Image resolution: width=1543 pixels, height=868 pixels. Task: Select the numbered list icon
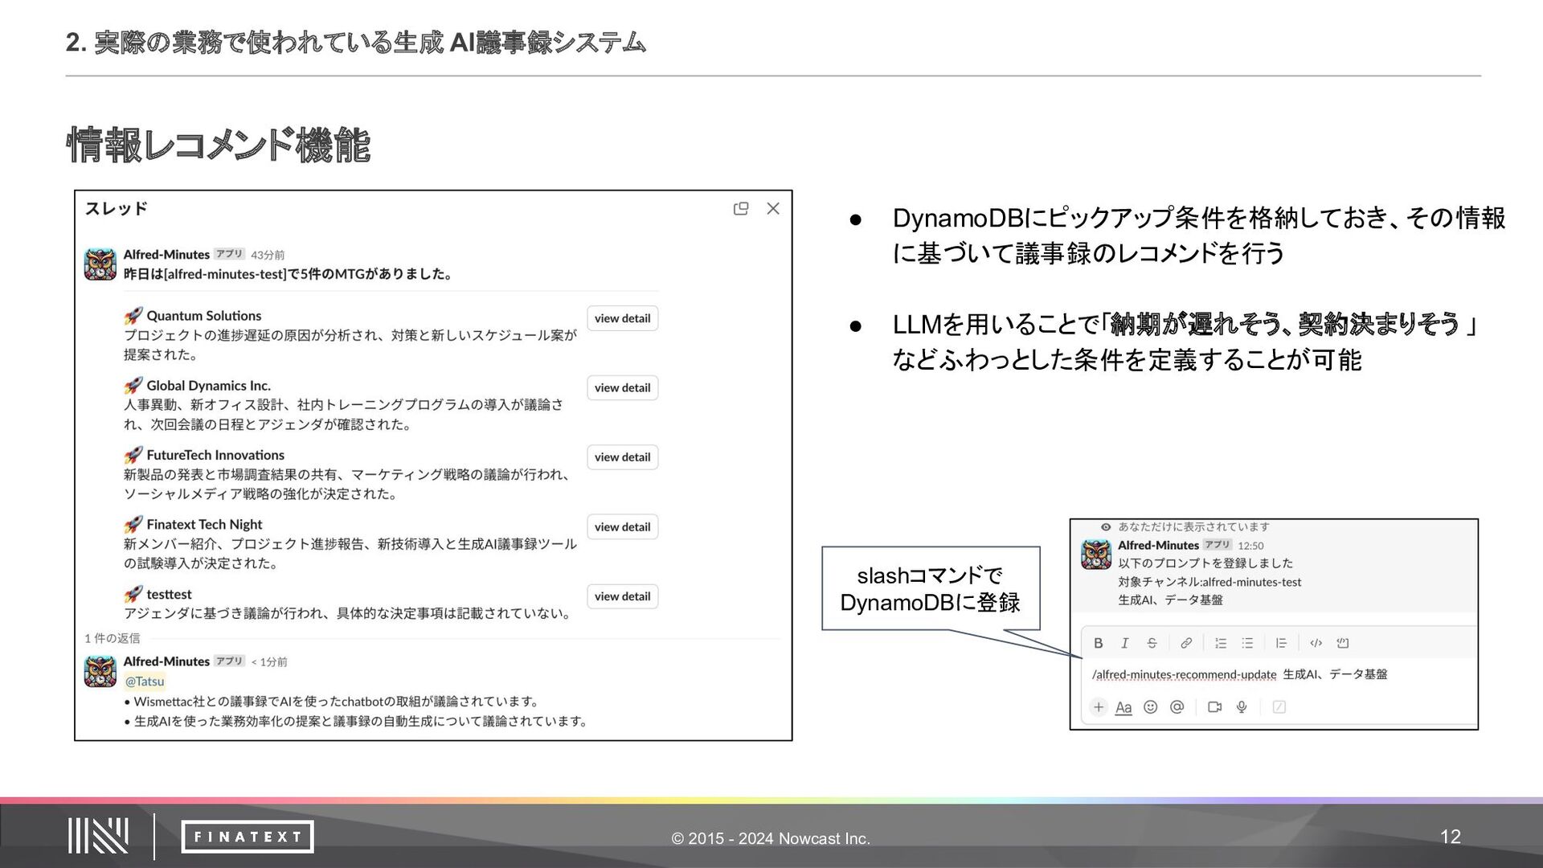(x=1221, y=643)
